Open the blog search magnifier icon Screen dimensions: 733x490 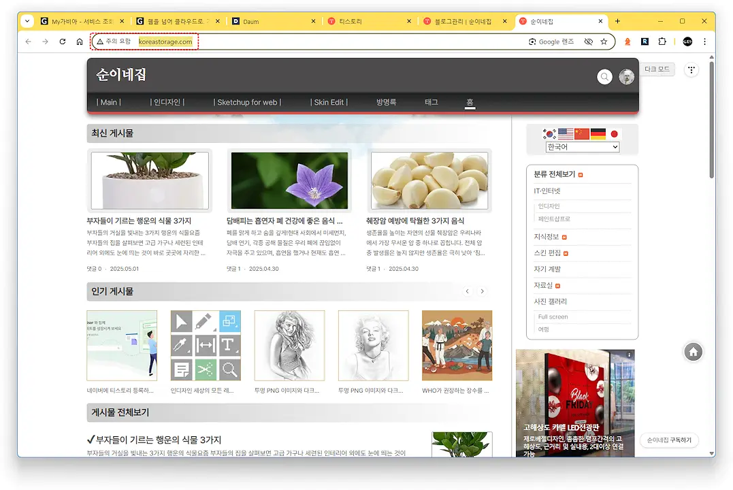[x=604, y=77]
